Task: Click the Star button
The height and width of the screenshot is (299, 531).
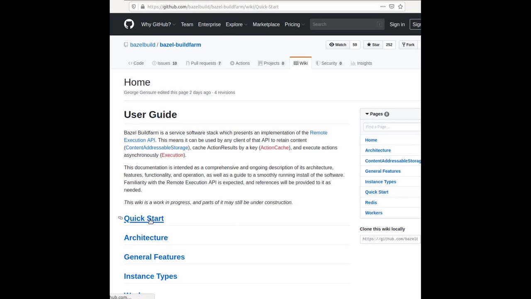Action: click(373, 45)
